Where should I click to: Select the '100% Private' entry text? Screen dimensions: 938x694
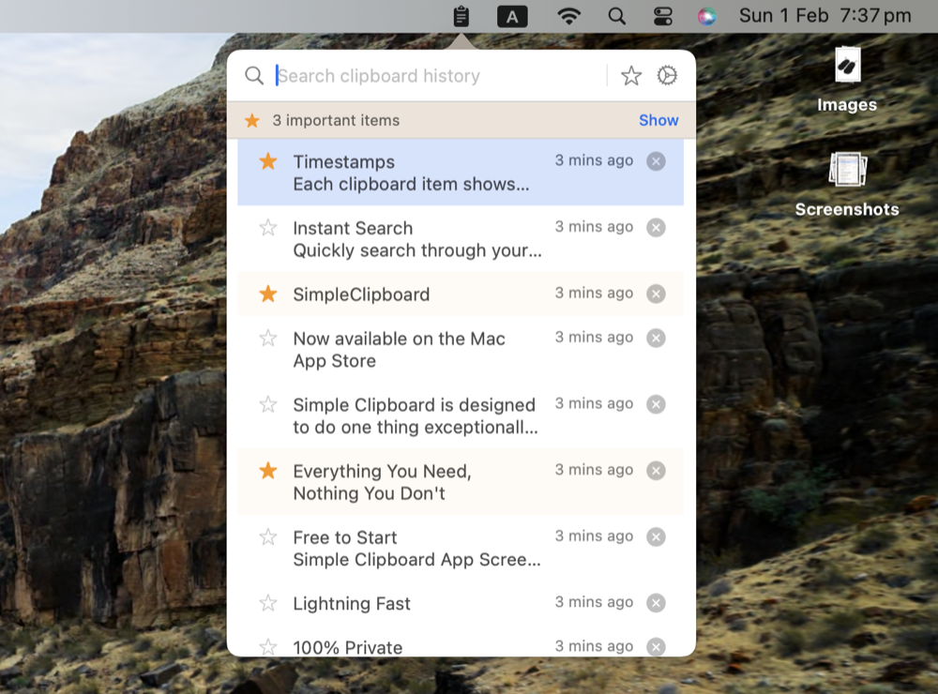pos(348,647)
